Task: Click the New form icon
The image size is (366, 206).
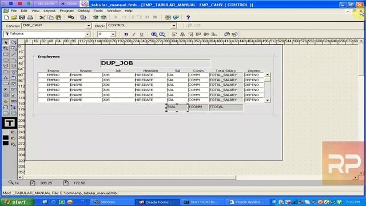Action: click(x=6, y=18)
